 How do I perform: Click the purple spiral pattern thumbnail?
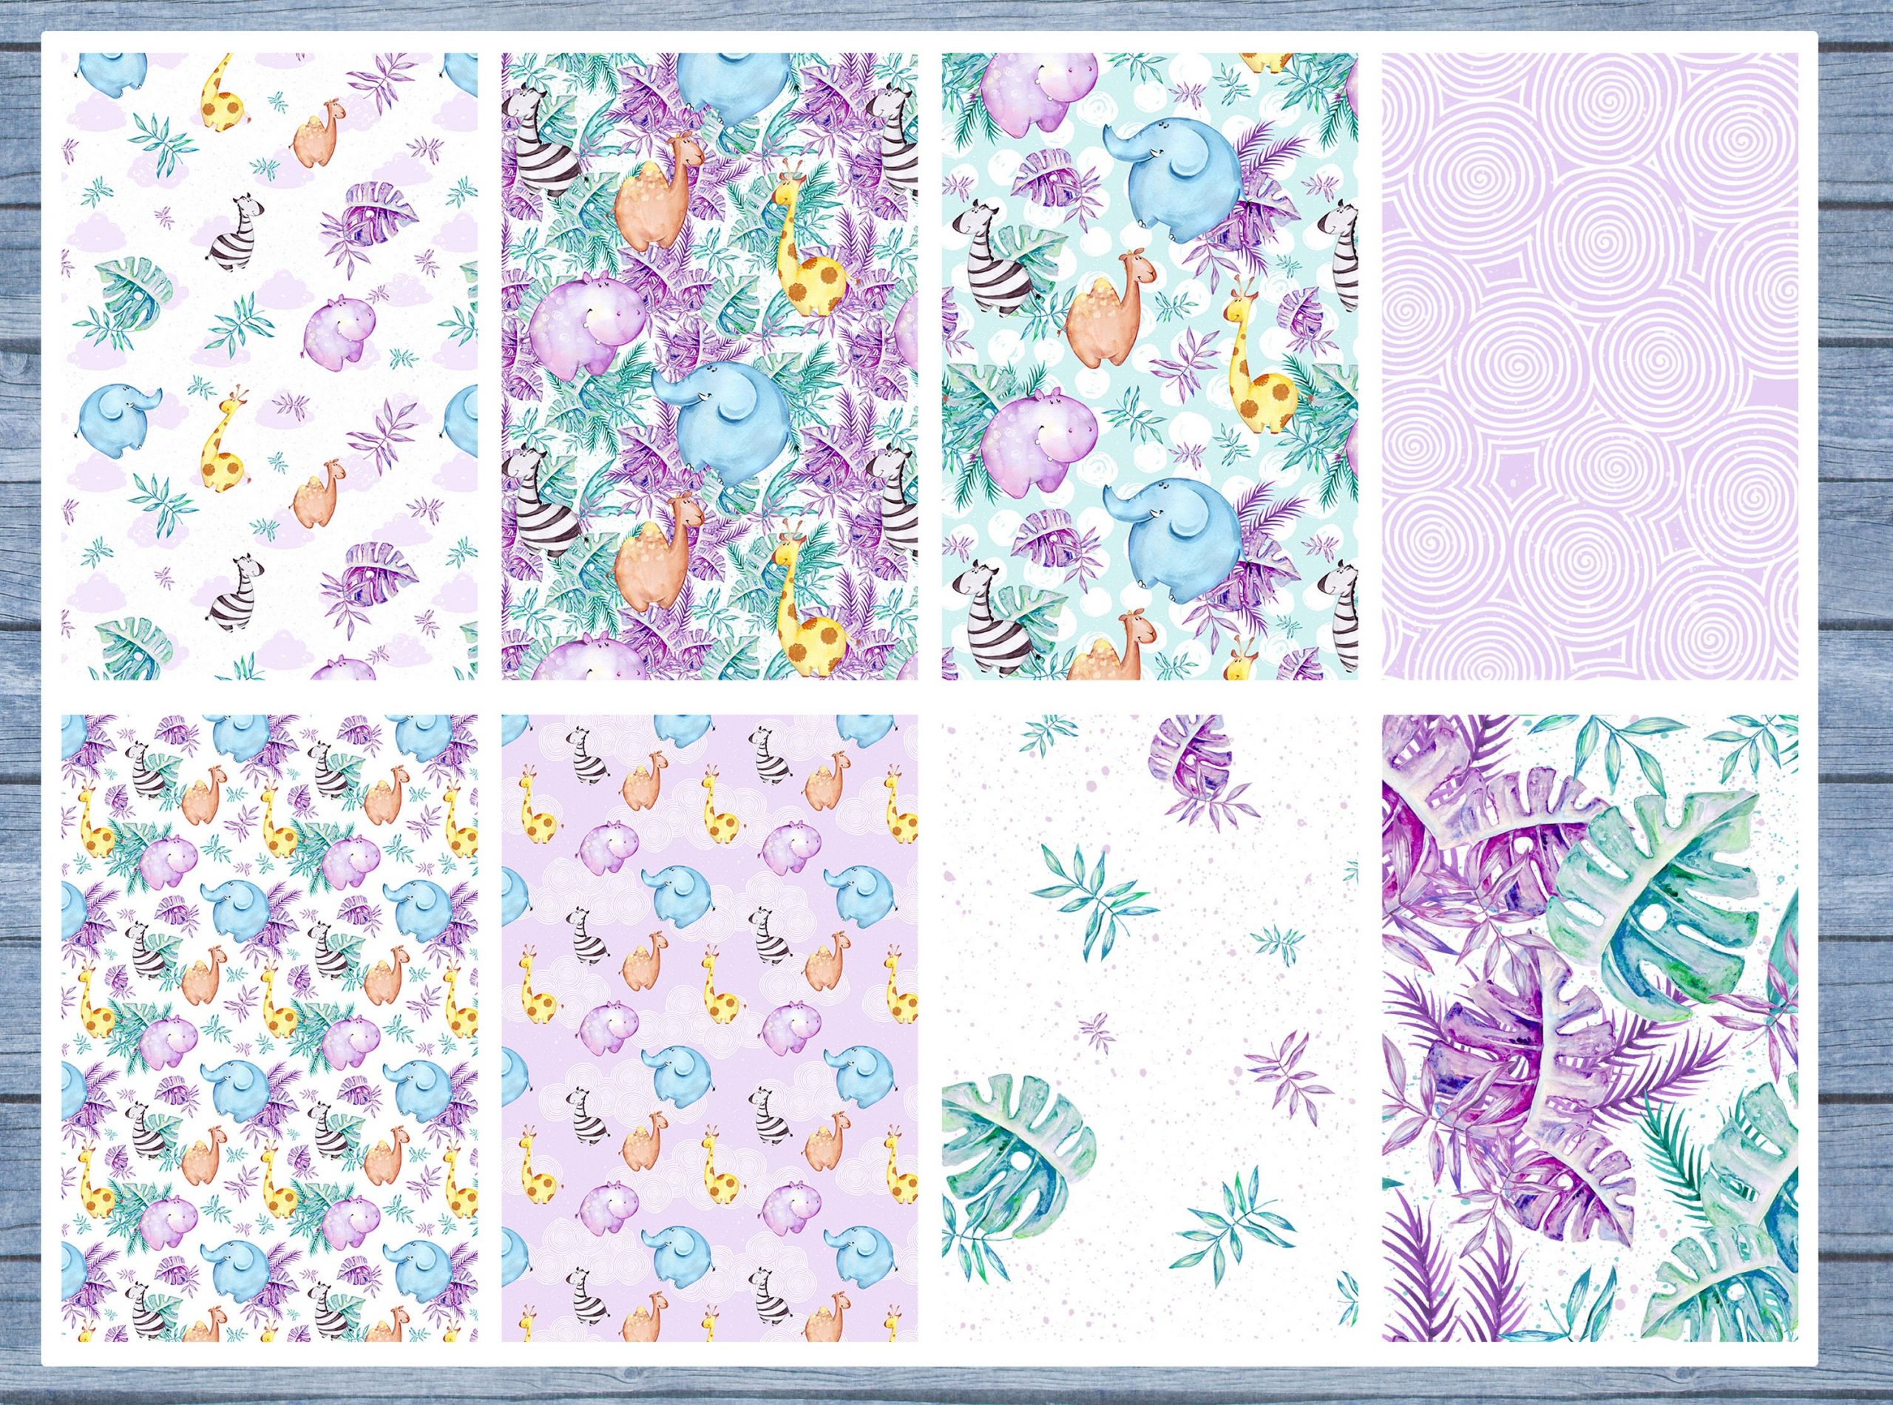tap(1591, 366)
